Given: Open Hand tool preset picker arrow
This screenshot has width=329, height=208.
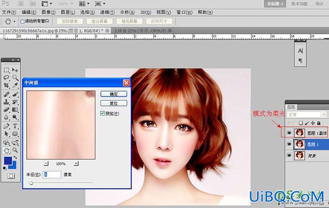Looking at the screenshot, I should (x=15, y=22).
